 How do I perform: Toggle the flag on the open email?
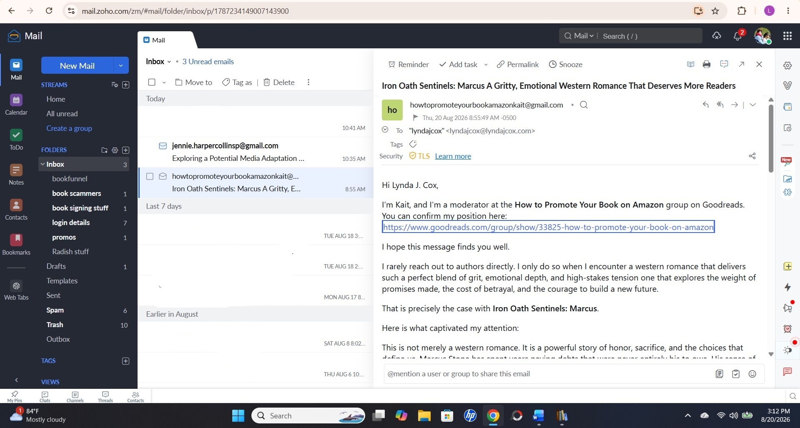415,118
